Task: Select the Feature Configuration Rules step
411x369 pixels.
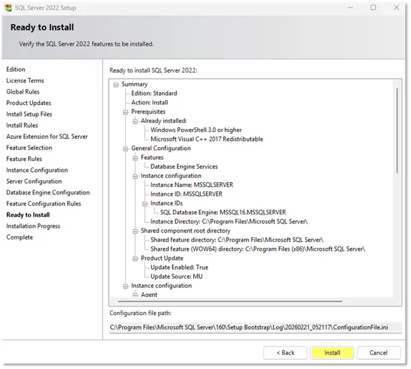Action: pos(44,204)
